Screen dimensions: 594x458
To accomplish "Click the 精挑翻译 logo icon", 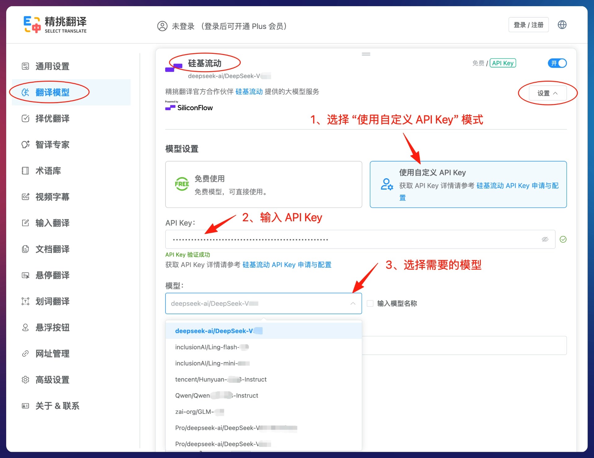I will 32,24.
